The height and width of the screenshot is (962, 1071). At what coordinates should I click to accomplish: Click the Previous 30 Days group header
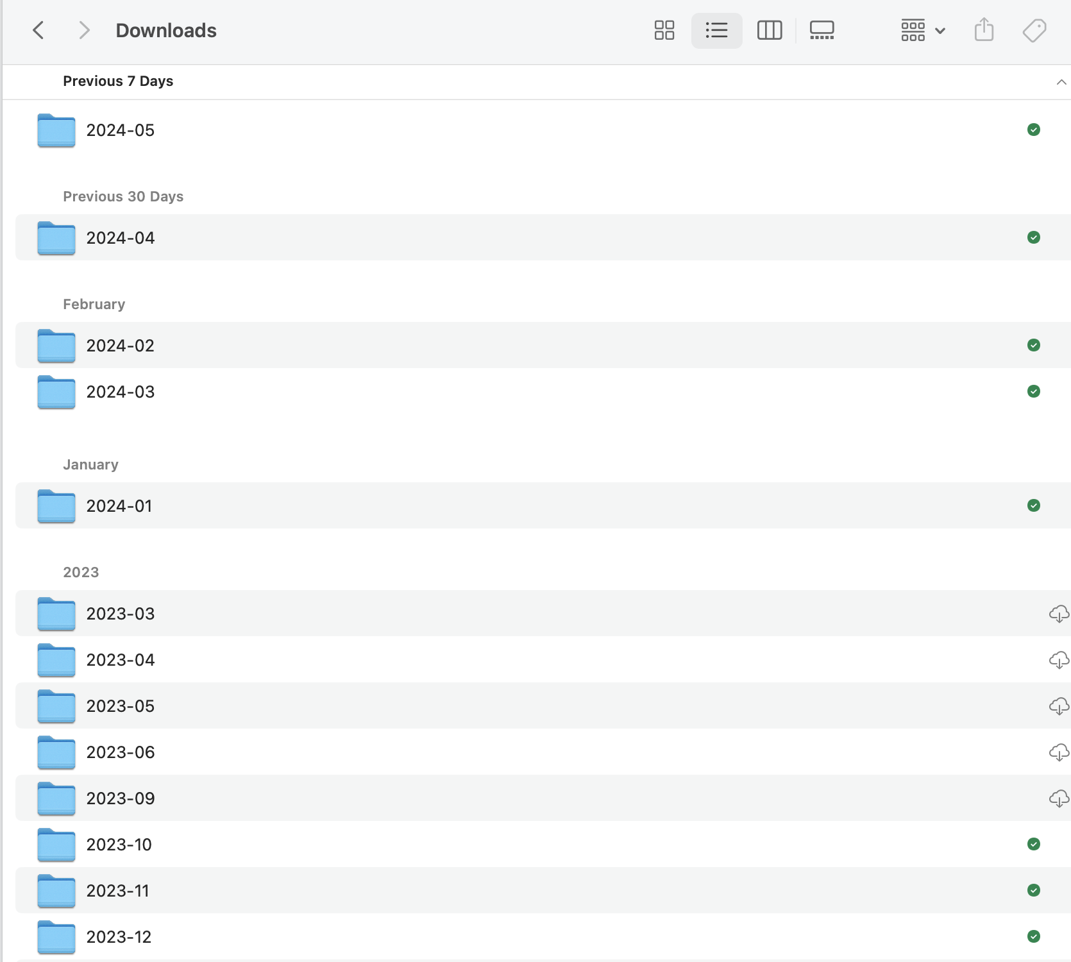pyautogui.click(x=123, y=196)
